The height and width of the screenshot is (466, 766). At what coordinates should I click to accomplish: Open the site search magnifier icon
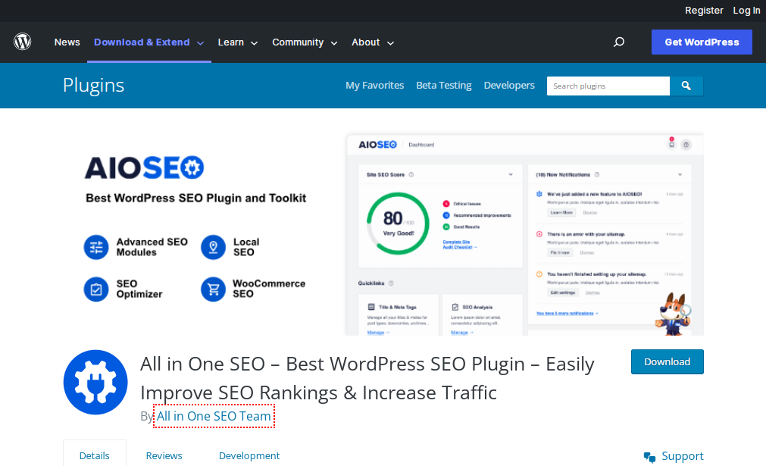click(x=619, y=42)
